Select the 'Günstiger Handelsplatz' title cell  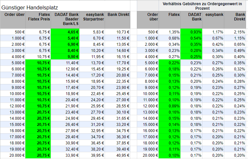pos(65,6)
